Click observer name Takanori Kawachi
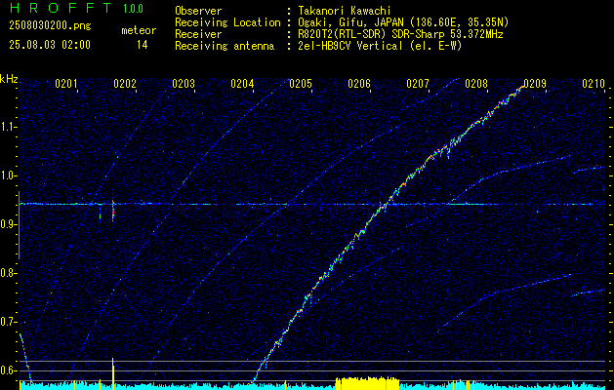 [x=345, y=11]
